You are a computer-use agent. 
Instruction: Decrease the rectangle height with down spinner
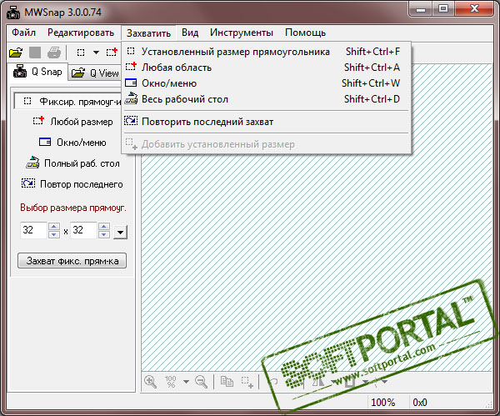104,234
